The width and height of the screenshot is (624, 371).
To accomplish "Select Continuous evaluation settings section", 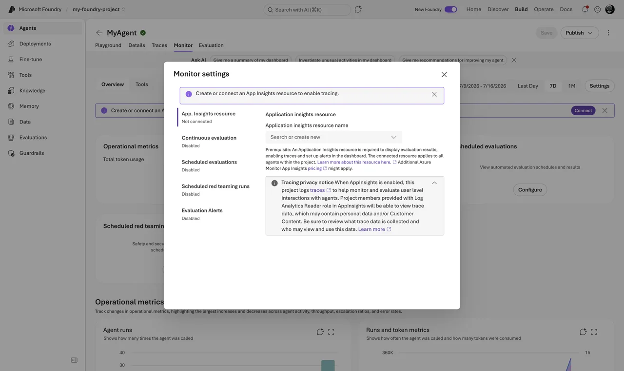I will pos(209,141).
